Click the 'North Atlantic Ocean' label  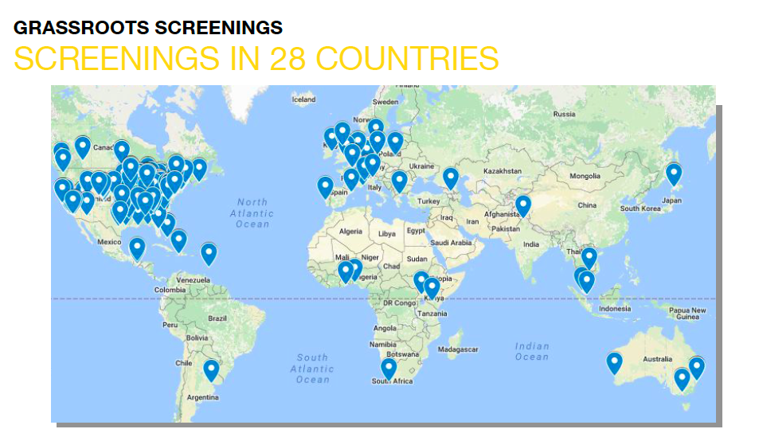(x=252, y=213)
